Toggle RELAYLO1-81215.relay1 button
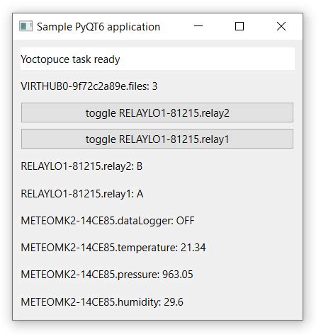The image size is (321, 334). (157, 139)
